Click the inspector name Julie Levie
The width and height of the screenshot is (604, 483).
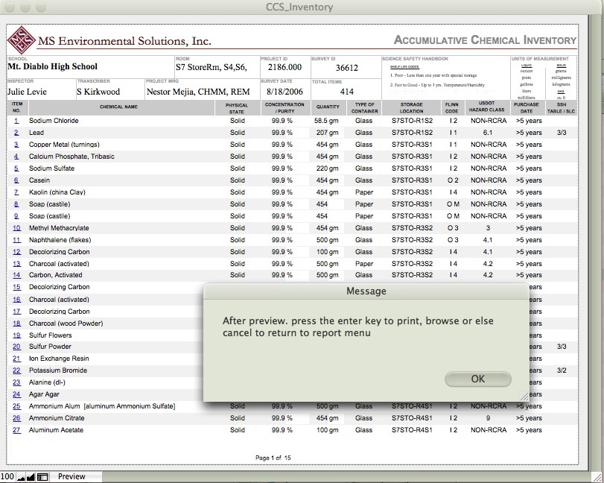pyautogui.click(x=27, y=92)
